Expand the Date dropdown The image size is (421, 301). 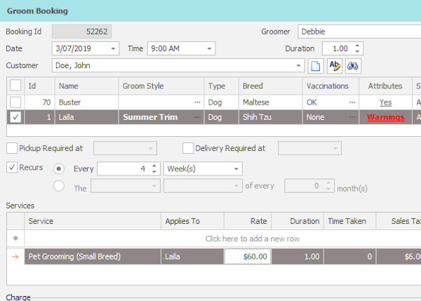[x=114, y=48]
